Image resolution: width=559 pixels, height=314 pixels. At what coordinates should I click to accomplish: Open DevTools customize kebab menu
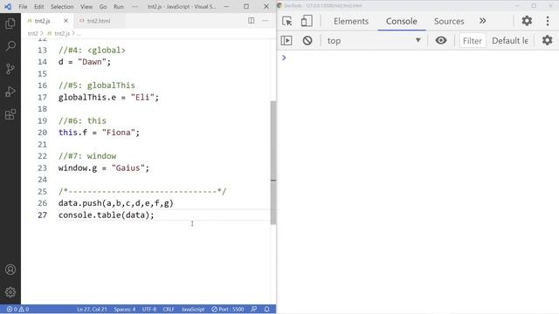click(x=548, y=21)
